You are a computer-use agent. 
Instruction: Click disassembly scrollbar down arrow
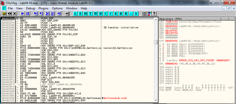[x=156, y=101]
